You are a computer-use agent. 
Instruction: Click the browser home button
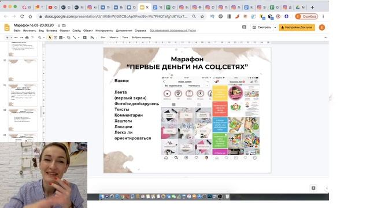point(30,17)
